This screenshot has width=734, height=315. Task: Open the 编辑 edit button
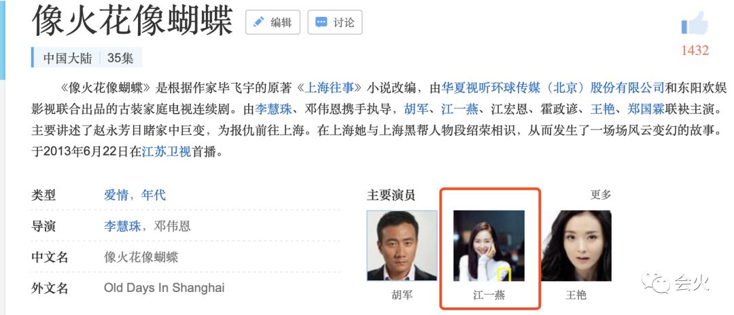point(273,22)
